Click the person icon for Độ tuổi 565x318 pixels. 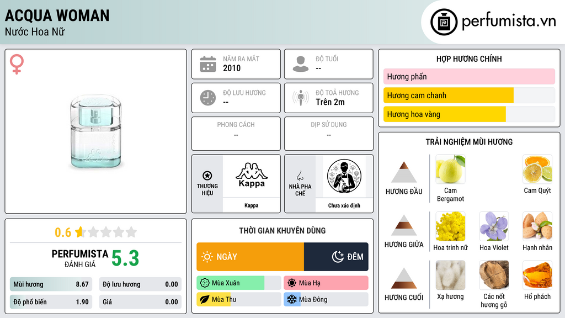pyautogui.click(x=301, y=64)
